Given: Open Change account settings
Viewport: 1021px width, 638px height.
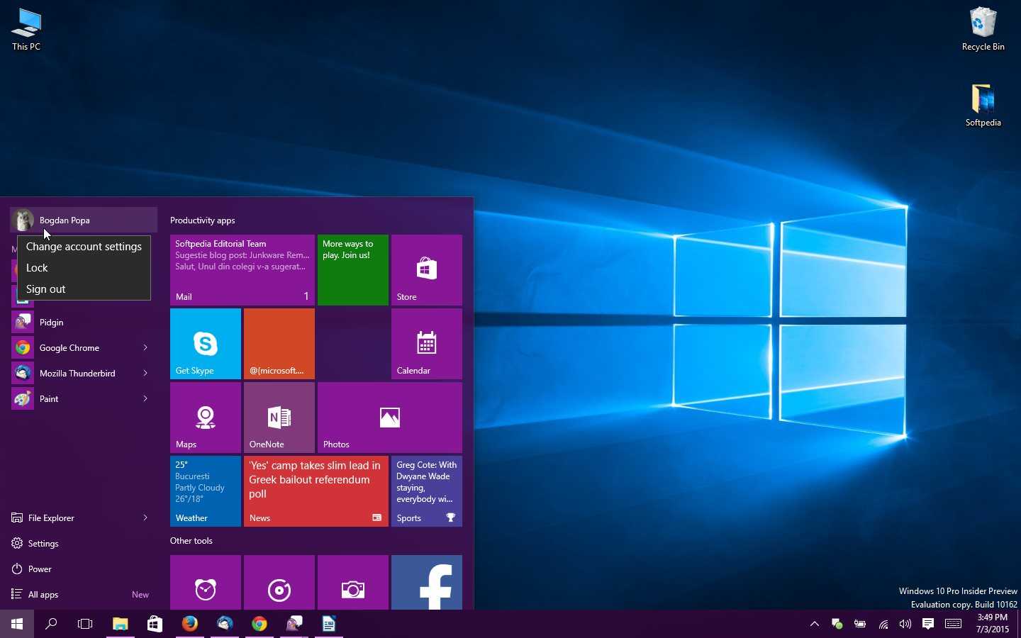Looking at the screenshot, I should click(x=84, y=246).
